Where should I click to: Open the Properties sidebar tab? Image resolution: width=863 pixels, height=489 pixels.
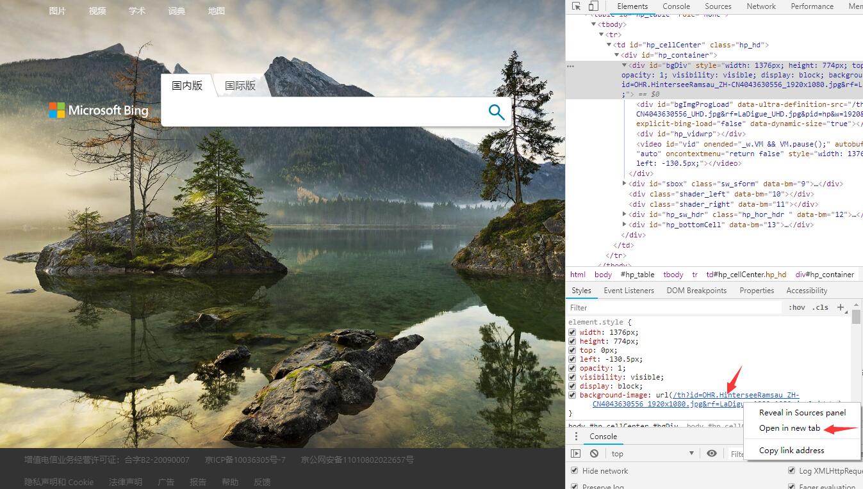(x=757, y=291)
